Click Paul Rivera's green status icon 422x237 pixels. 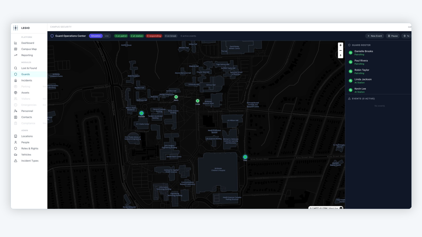(351, 62)
